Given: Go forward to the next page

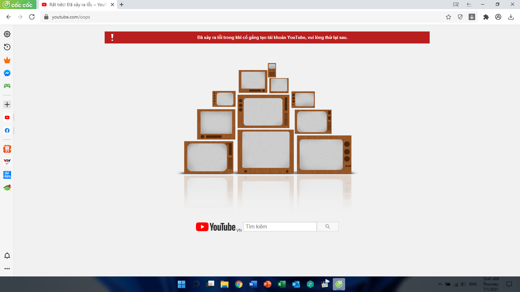Looking at the screenshot, I should pos(20,17).
